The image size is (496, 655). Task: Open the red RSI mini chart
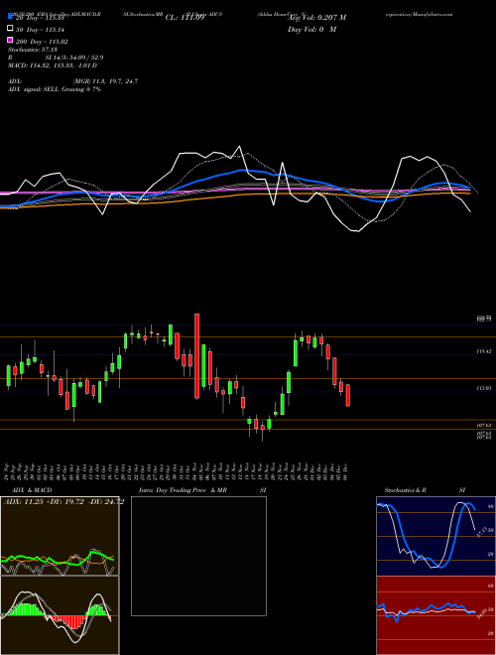point(435,615)
